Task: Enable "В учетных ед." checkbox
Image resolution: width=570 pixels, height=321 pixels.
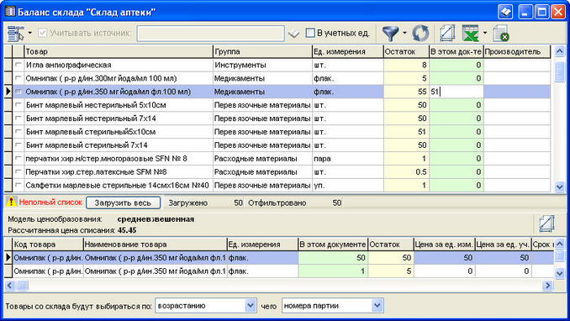Action: coord(310,33)
